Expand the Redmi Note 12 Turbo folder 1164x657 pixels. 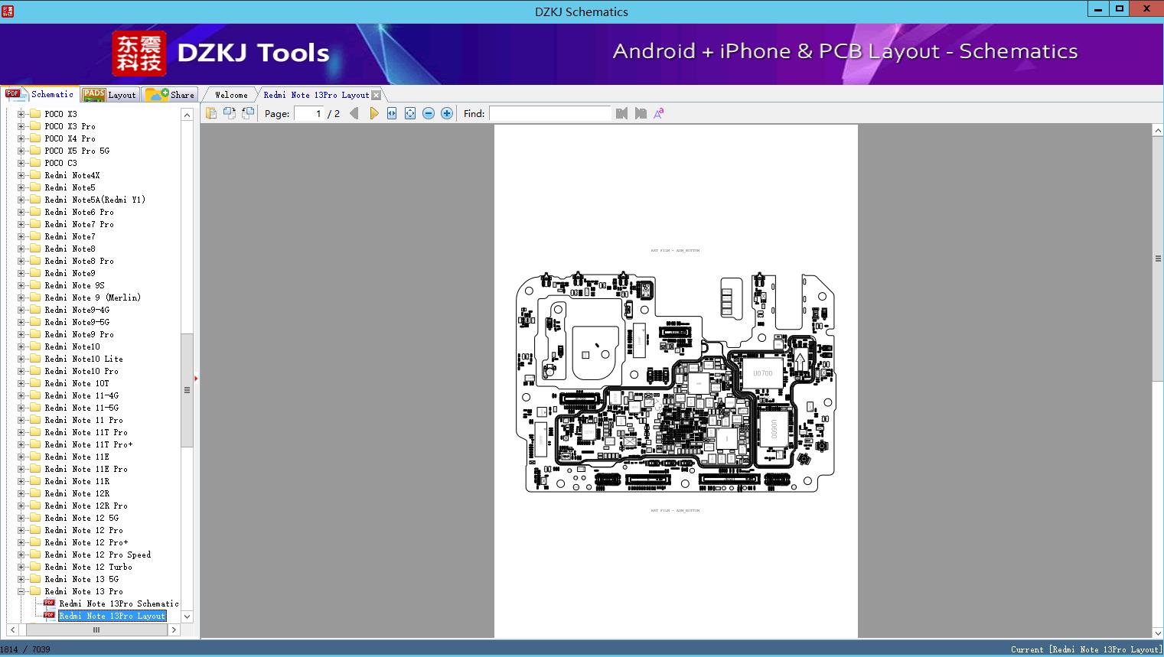[x=21, y=567]
